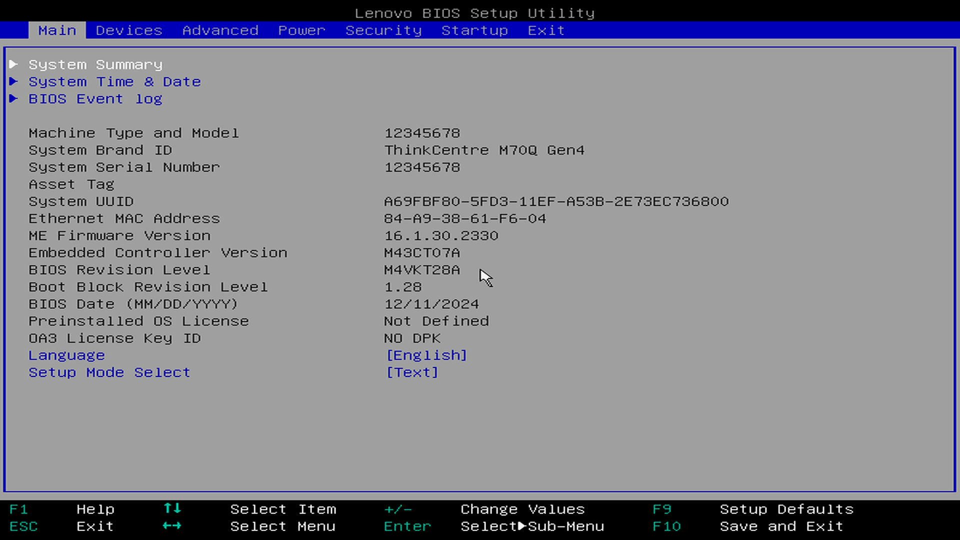This screenshot has width=960, height=540.
Task: Click F10 Save and Exit hint
Action: pyautogui.click(x=666, y=526)
